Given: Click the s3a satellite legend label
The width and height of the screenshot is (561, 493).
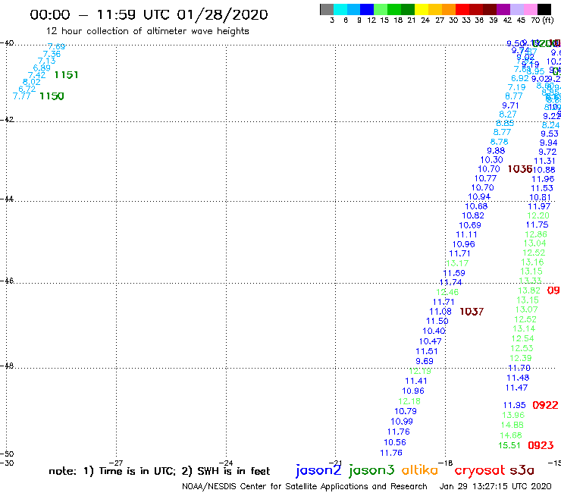Looking at the screenshot, I should point(522,470).
